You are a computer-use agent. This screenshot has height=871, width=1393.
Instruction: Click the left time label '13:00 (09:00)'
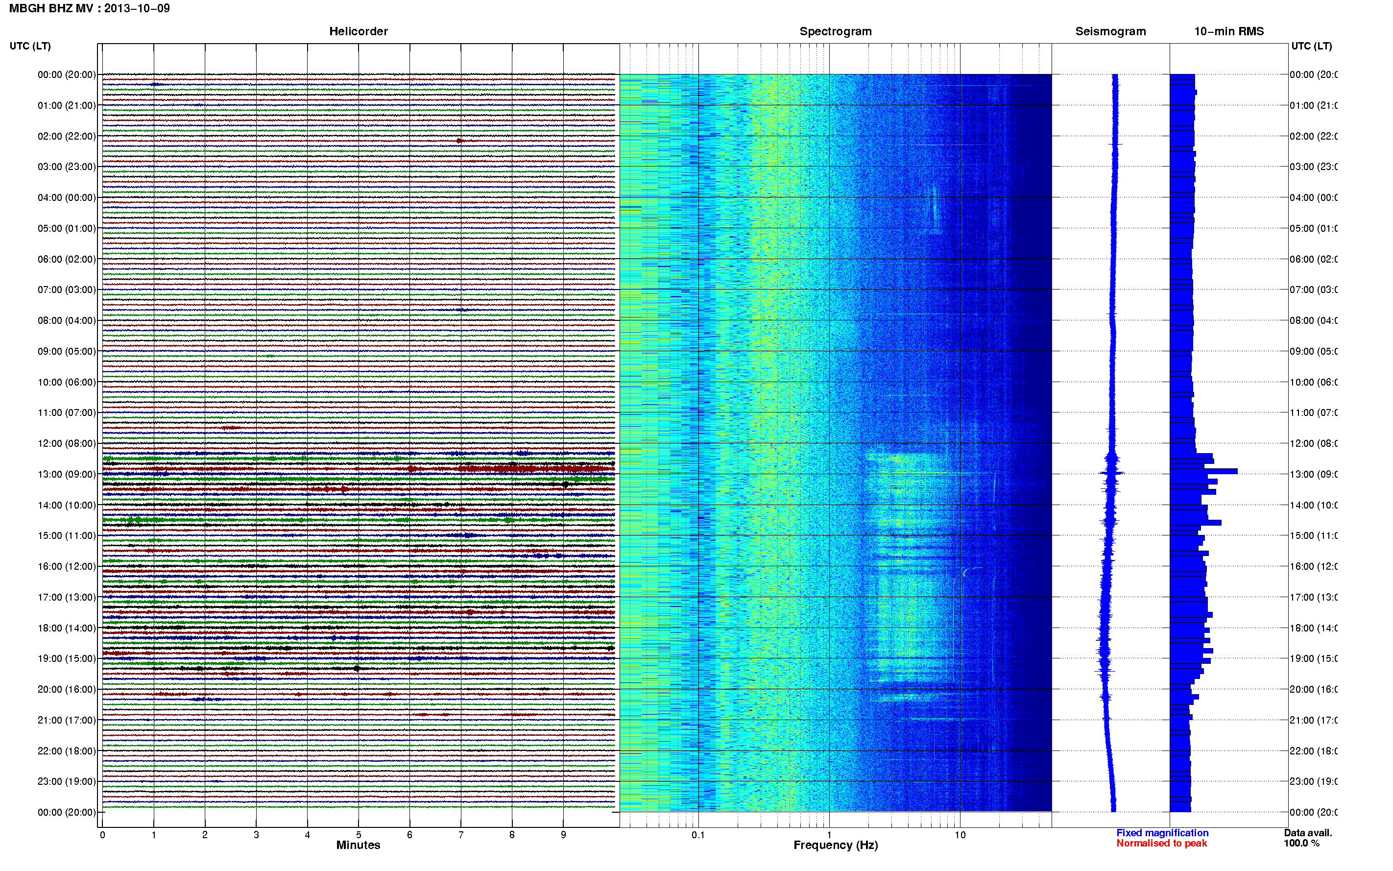[67, 474]
